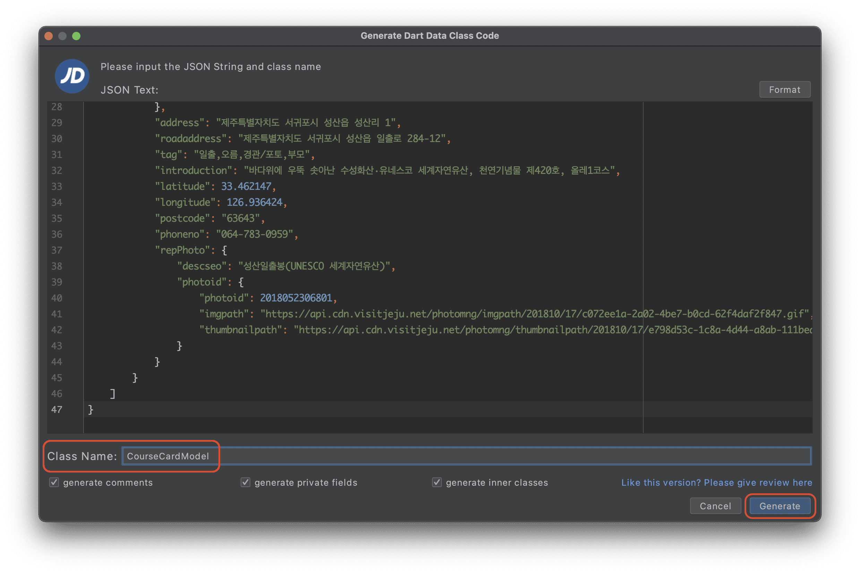Enable the generate comments checkbox
The height and width of the screenshot is (573, 860).
pyautogui.click(x=53, y=482)
